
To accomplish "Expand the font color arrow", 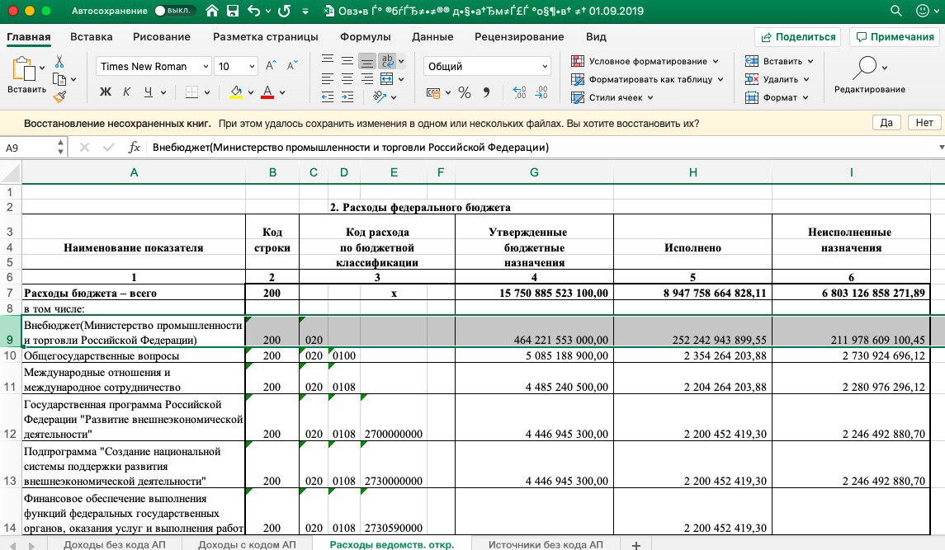I will coord(282,93).
